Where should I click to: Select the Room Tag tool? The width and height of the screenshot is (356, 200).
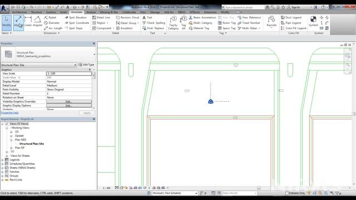(226, 23)
